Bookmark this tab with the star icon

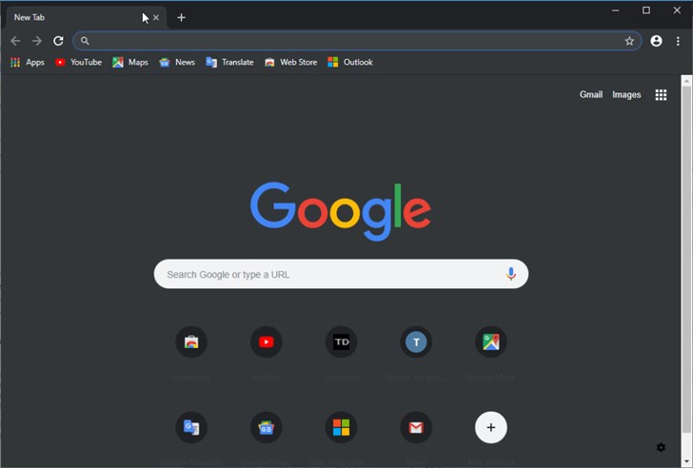[x=629, y=41]
